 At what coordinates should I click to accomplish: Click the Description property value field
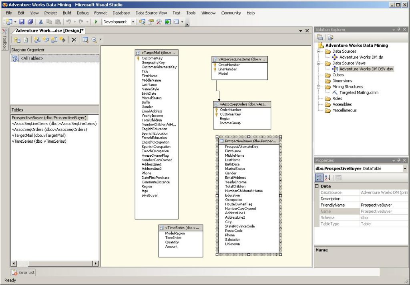(384, 199)
